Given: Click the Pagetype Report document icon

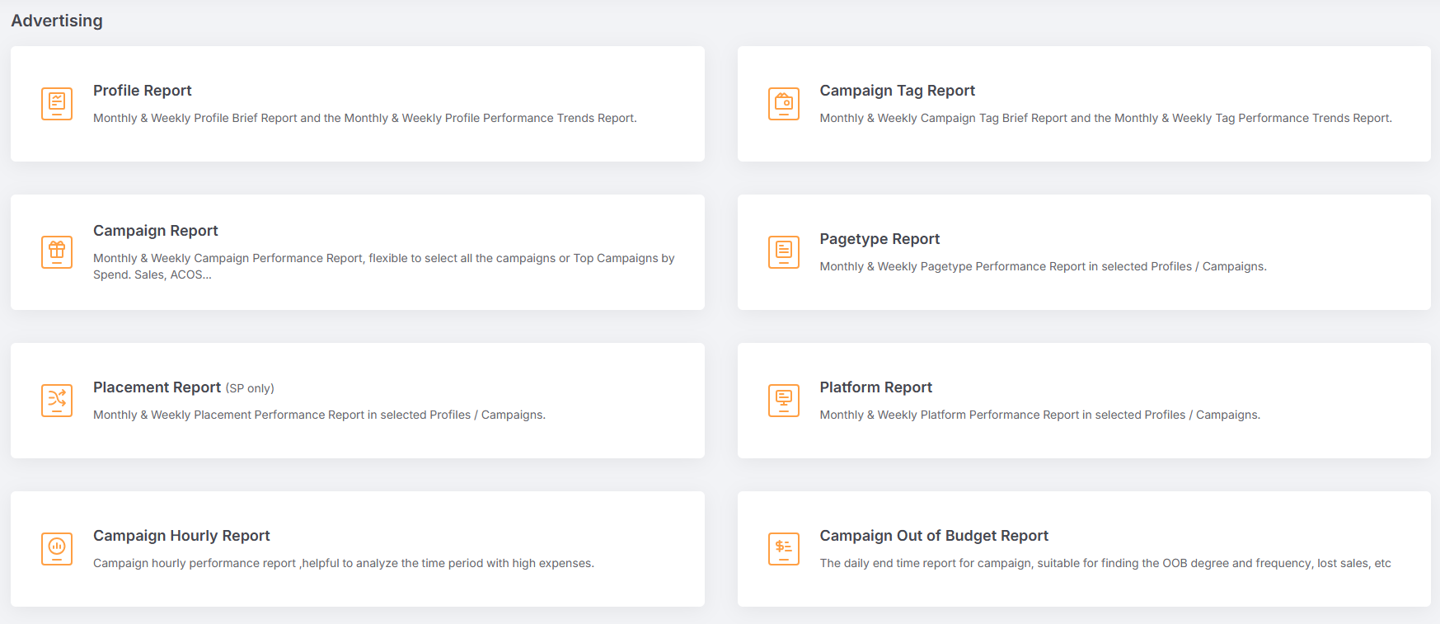Looking at the screenshot, I should 783,251.
